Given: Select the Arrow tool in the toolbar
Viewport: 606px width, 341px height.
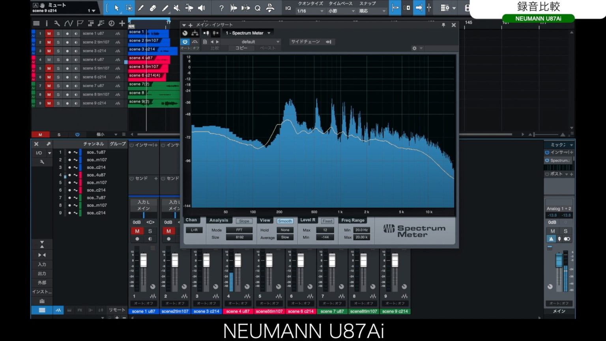Looking at the screenshot, I should tap(117, 8).
